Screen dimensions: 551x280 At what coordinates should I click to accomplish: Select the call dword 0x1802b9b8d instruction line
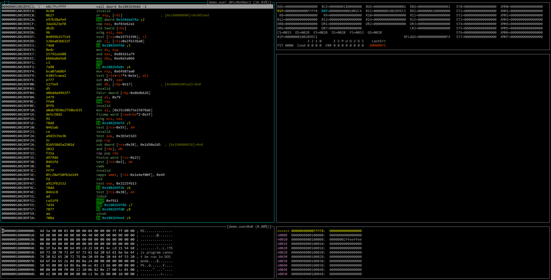[x=121, y=7]
